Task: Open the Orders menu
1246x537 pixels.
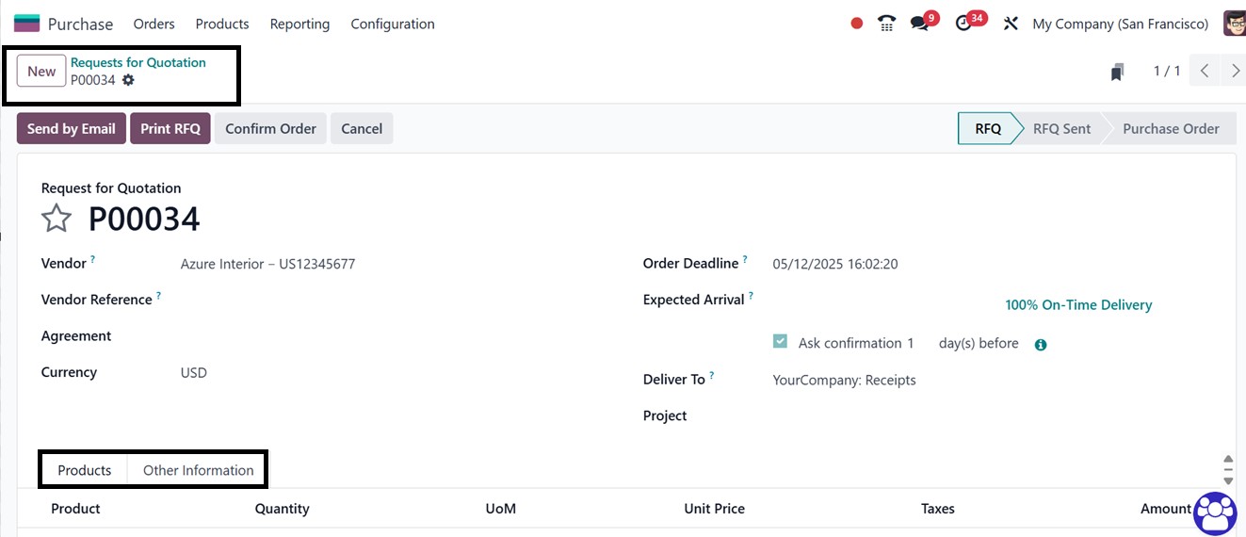Action: pos(154,24)
